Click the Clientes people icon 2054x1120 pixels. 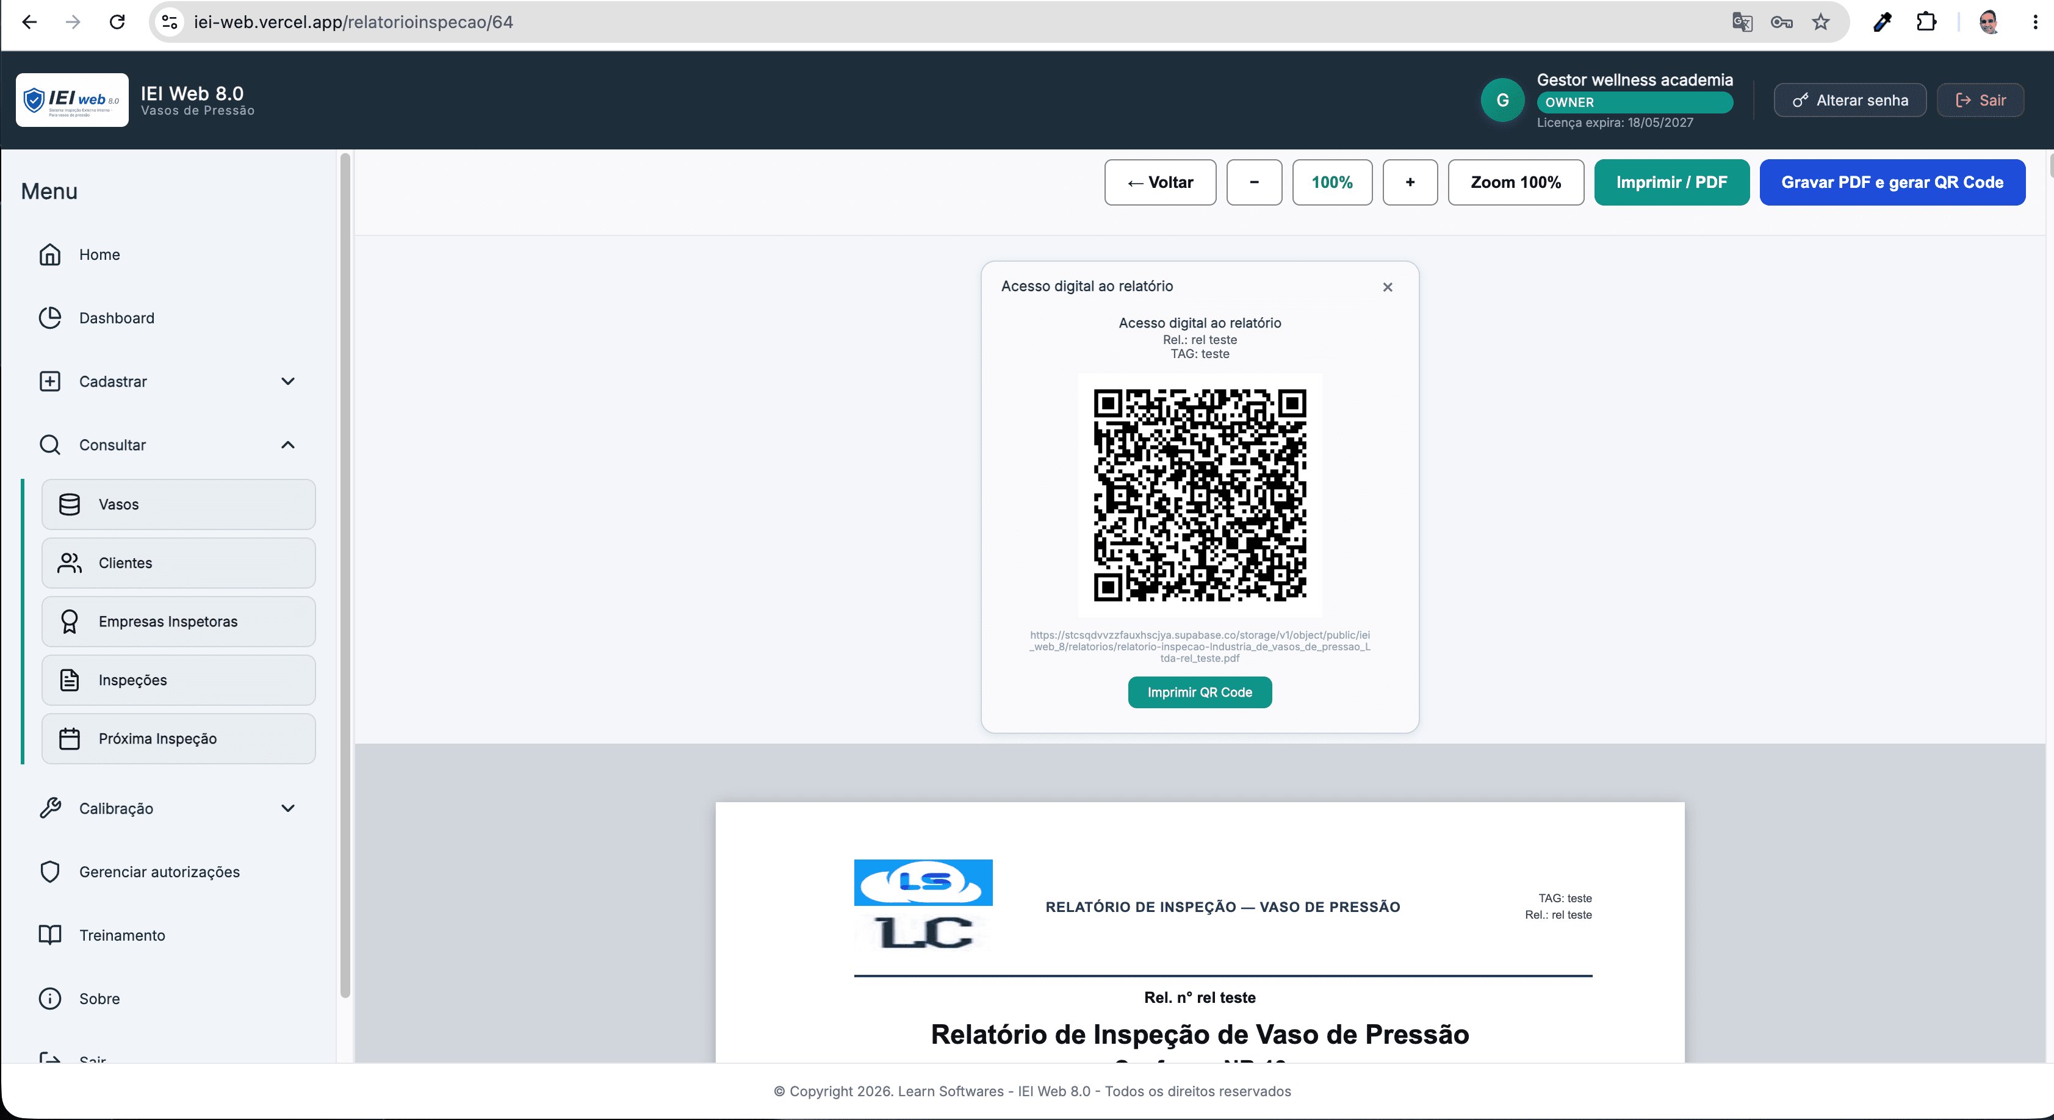(x=70, y=563)
